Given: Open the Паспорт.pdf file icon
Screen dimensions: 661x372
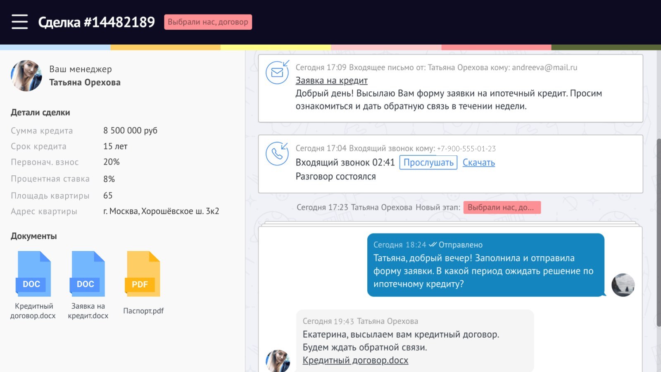Looking at the screenshot, I should 143,274.
